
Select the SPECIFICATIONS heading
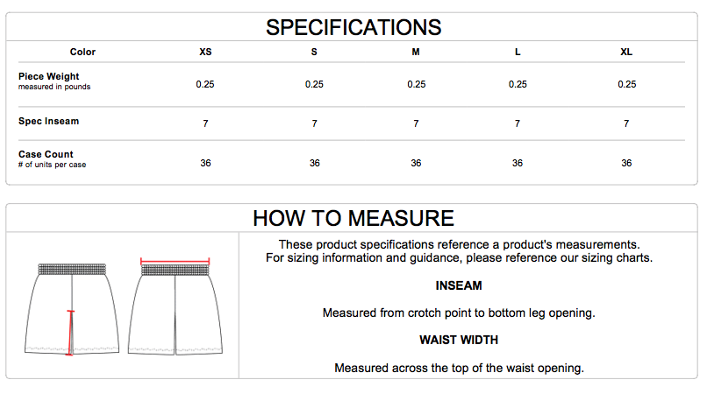[x=353, y=27]
